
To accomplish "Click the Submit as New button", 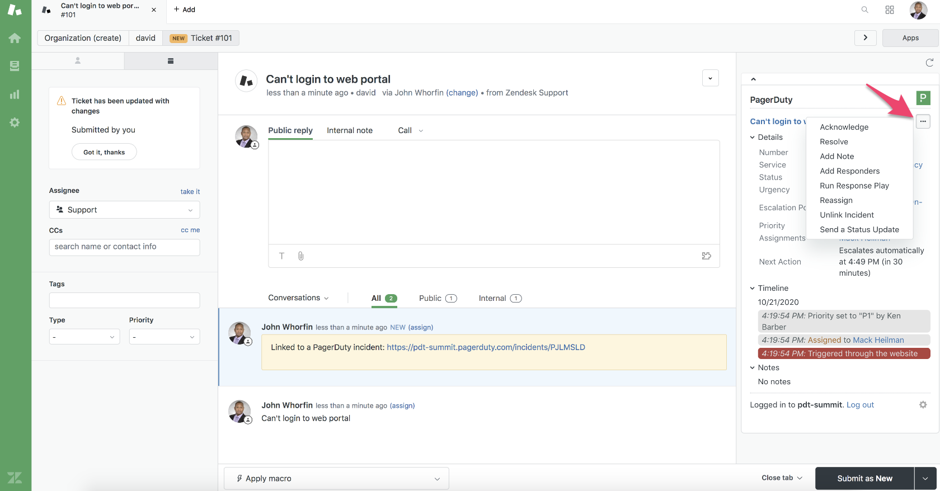I will 864,479.
